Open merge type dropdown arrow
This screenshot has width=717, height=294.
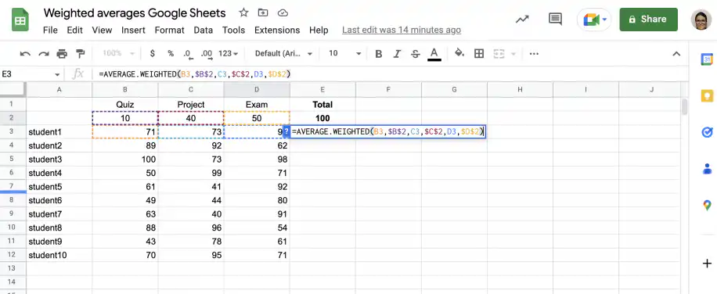[513, 54]
